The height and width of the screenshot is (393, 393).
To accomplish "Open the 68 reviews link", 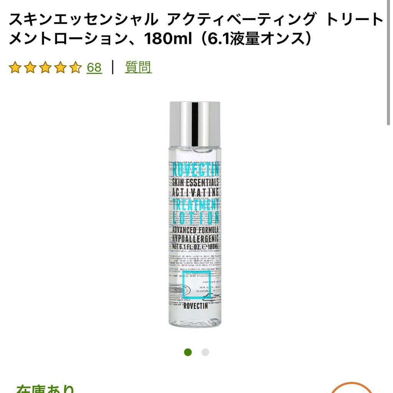I will pyautogui.click(x=94, y=68).
